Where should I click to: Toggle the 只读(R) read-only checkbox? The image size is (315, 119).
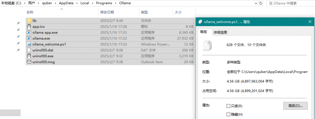(228, 106)
